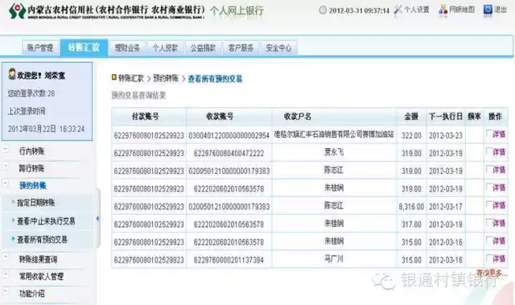
Task: Tick checkbox in the 马广川 row
Action: [x=489, y=258]
